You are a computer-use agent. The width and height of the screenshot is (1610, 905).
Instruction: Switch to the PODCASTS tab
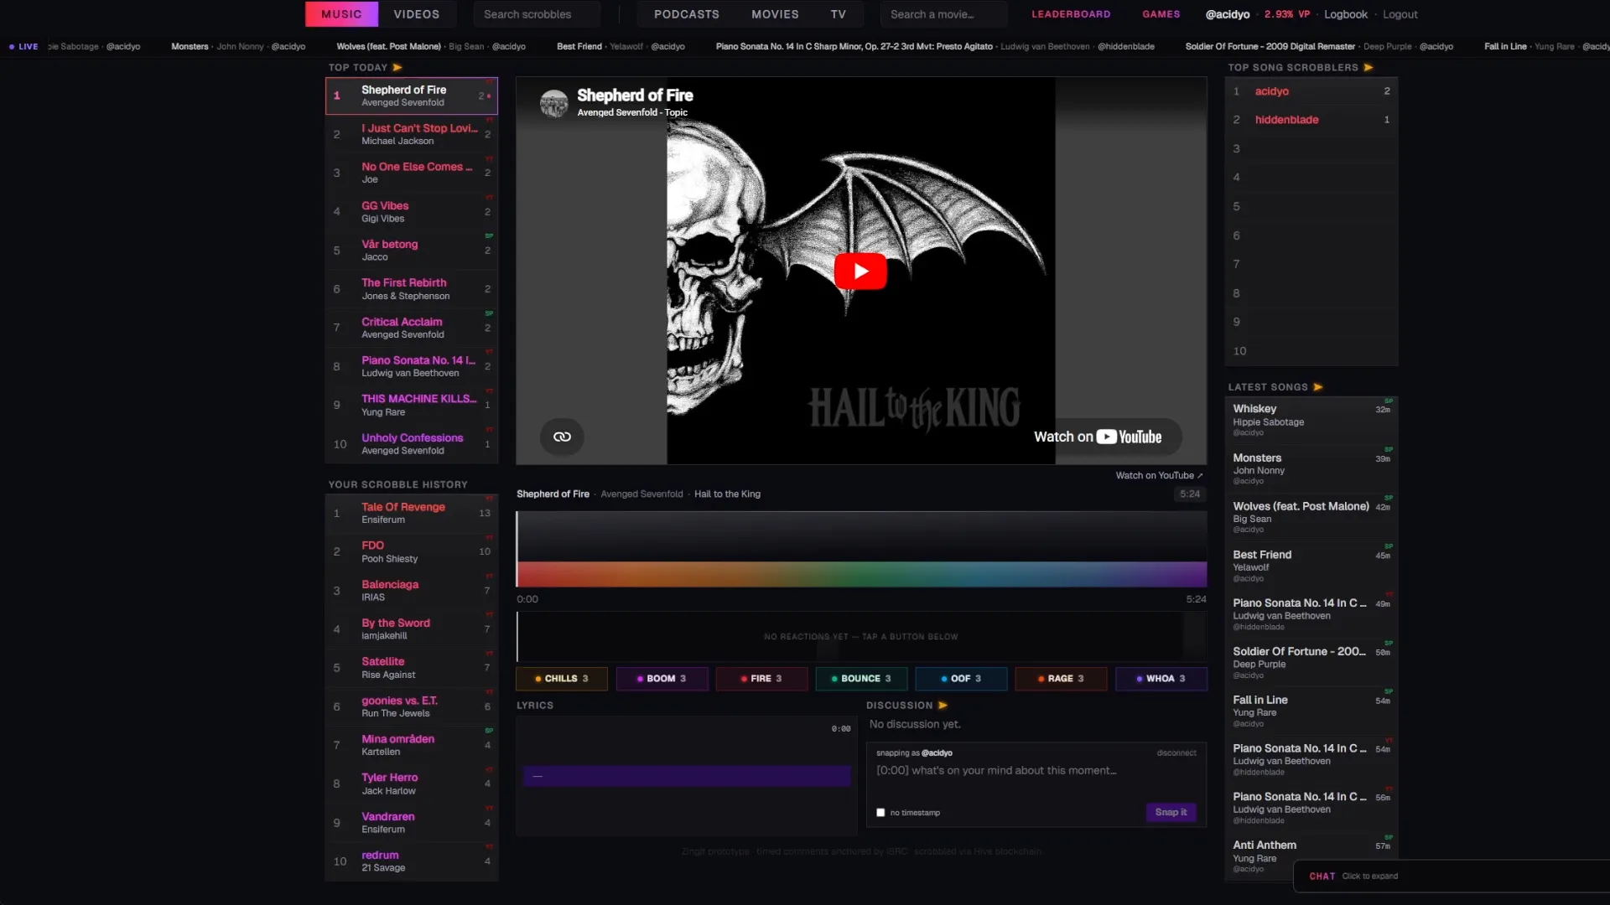(x=687, y=14)
